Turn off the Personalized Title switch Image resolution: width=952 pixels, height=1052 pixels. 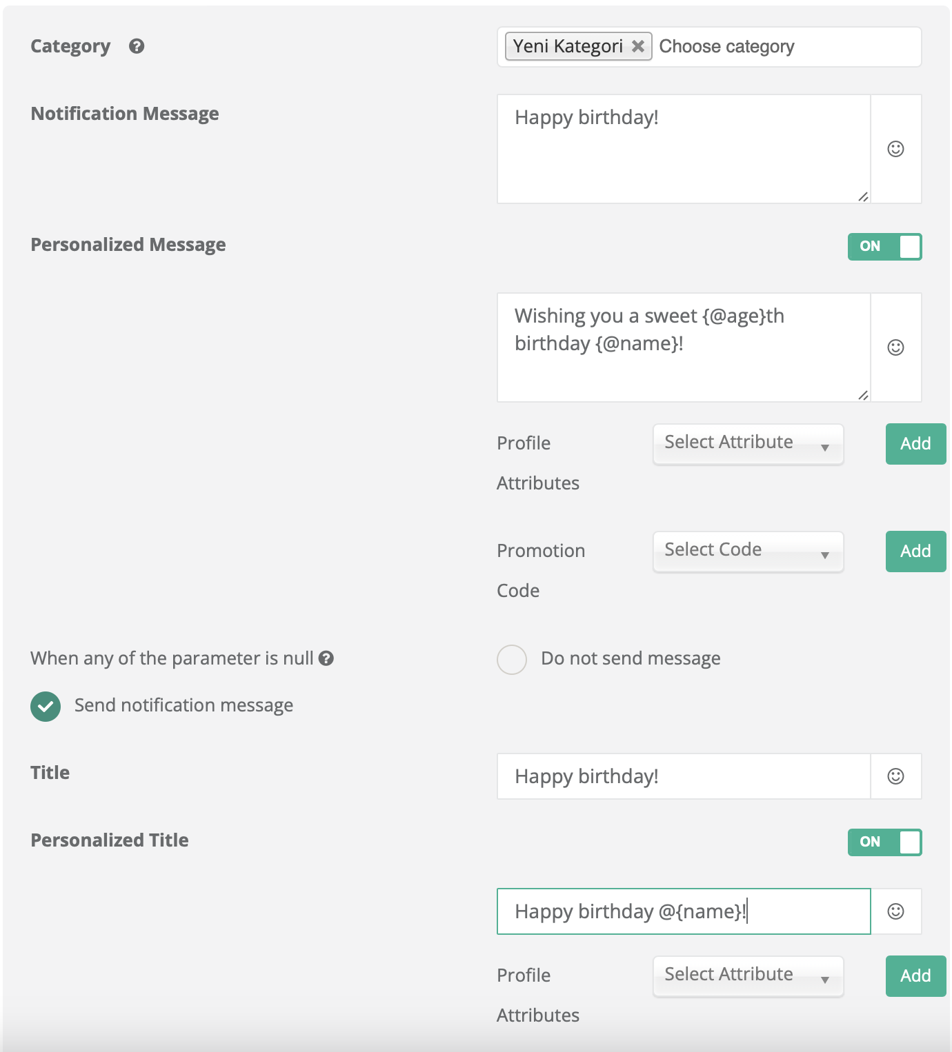click(884, 842)
